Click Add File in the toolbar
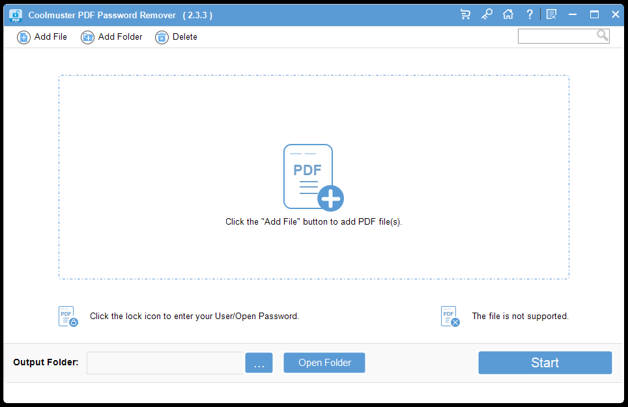 pyautogui.click(x=42, y=37)
